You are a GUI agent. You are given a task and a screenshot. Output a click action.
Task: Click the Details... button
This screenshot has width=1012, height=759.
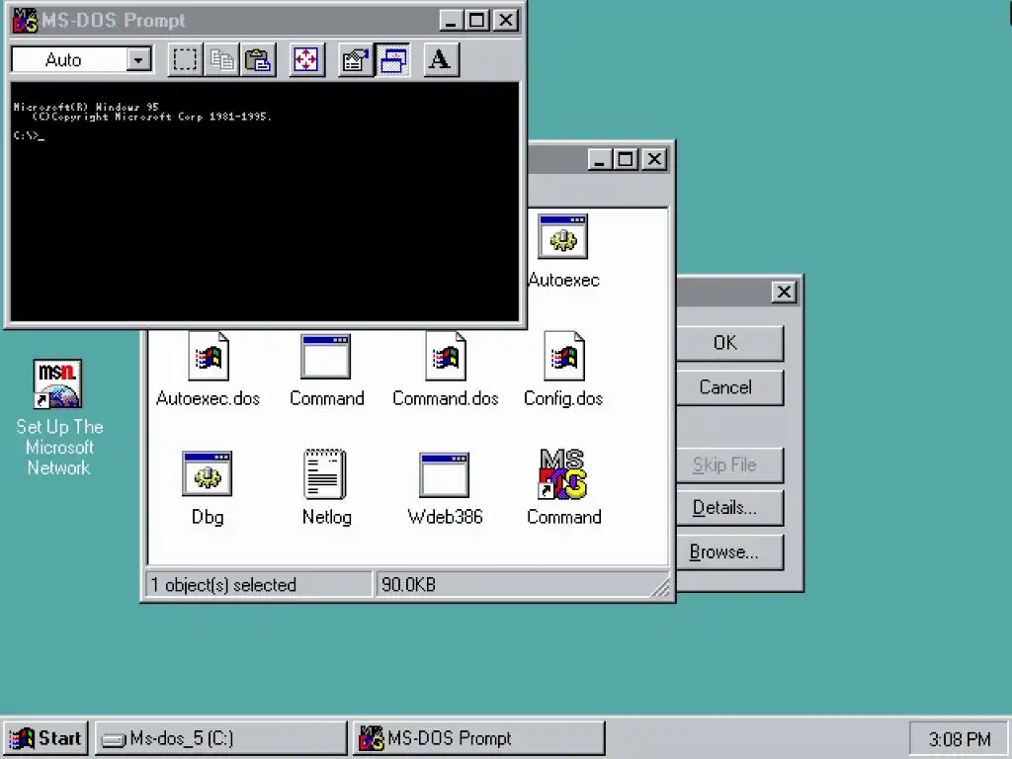[724, 508]
